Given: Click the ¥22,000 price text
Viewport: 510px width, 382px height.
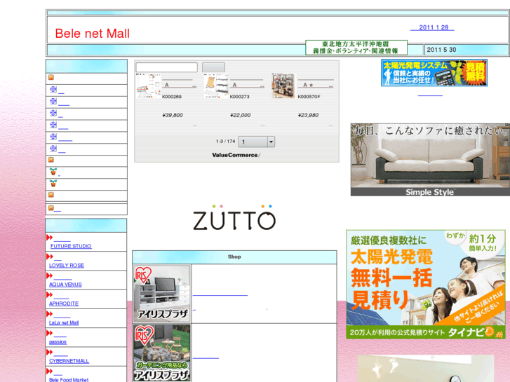Looking at the screenshot, I should 241,115.
